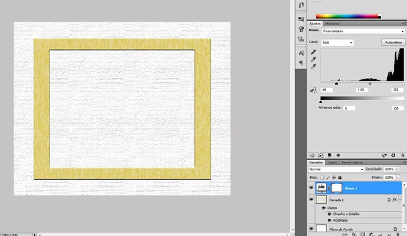Click the midtone input field showing 1,00
Screen dimensions: 407x236
[362, 90]
